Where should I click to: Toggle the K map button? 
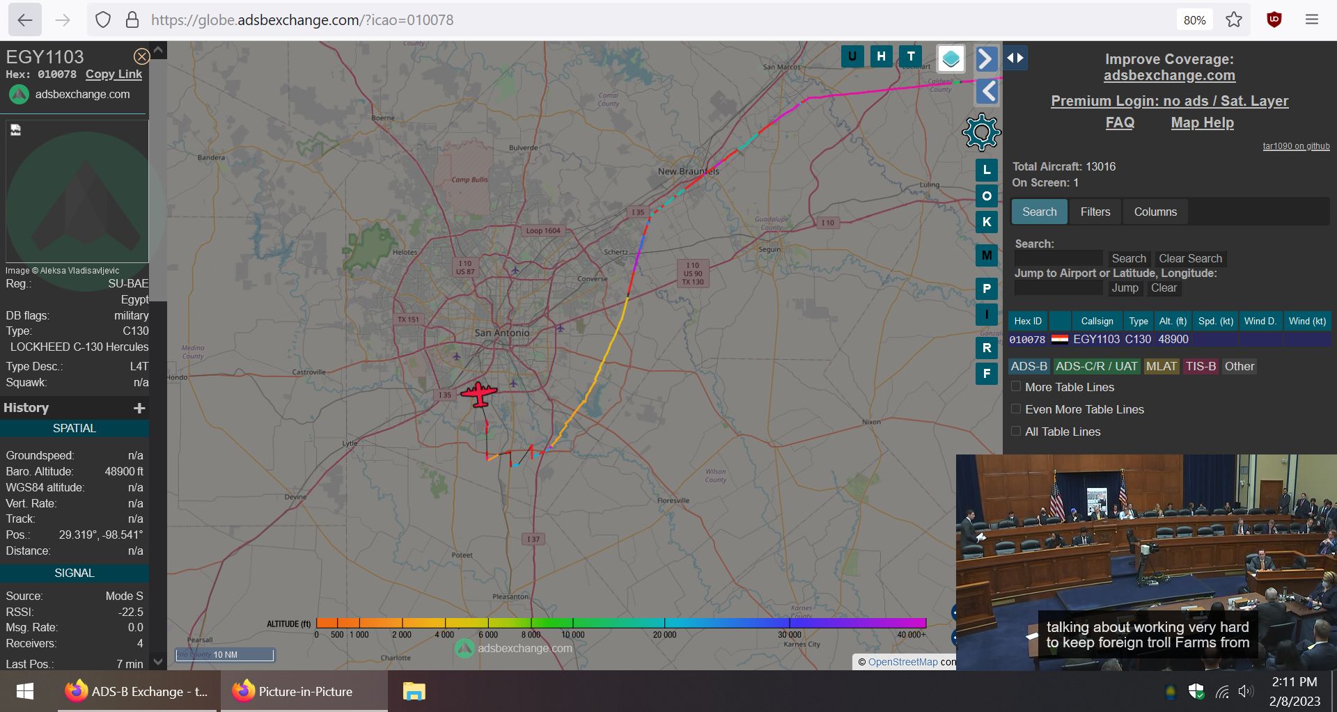click(987, 222)
